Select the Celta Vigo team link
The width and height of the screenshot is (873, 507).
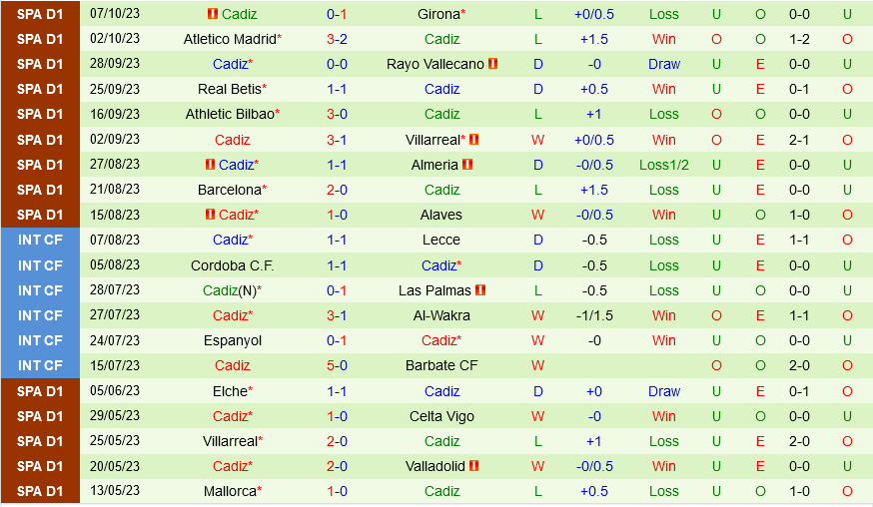[441, 416]
